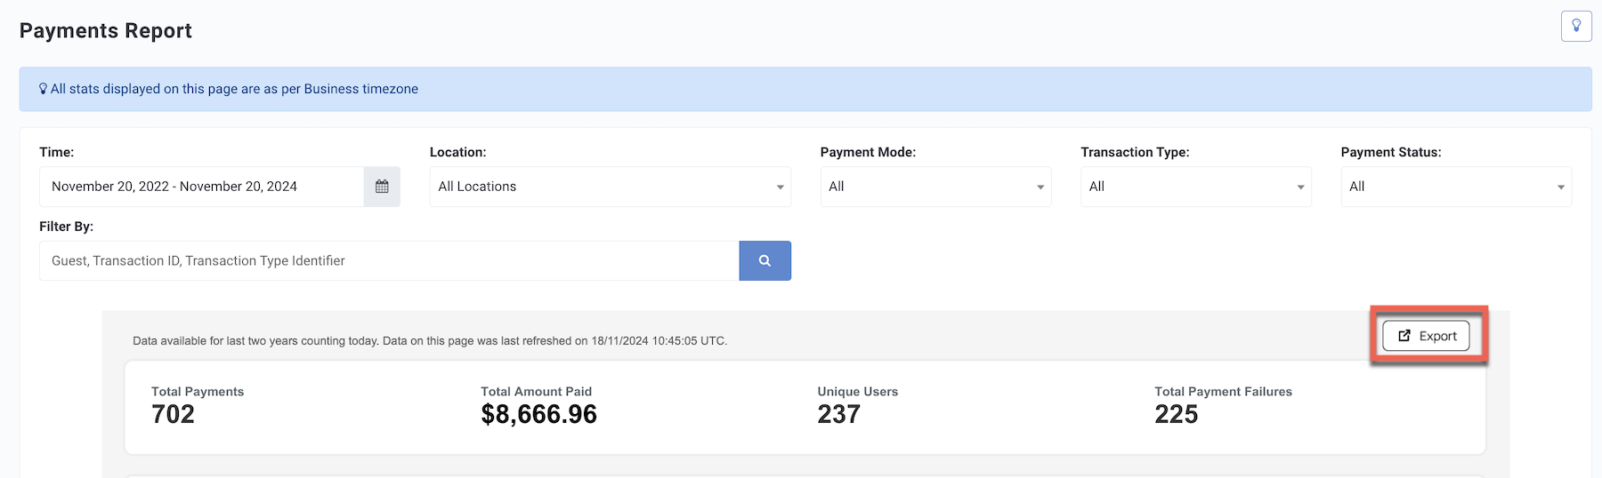
Task: Click the data last refreshed notice
Action: (430, 340)
